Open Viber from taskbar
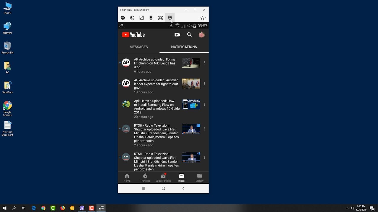The width and height of the screenshot is (378, 212). point(82,208)
